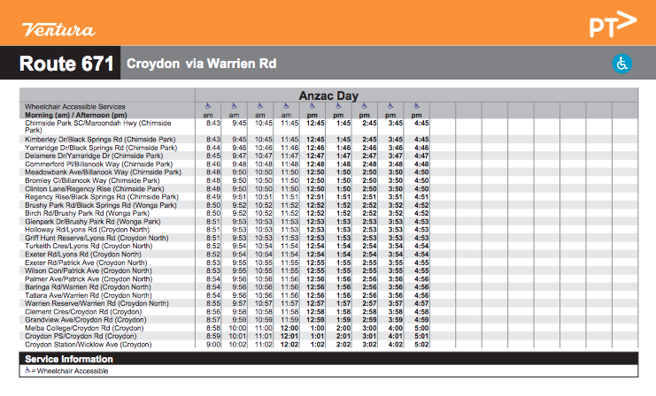656x396 pixels.
Task: Click the 3:51 time at Regency Rise
Action: tap(396, 197)
